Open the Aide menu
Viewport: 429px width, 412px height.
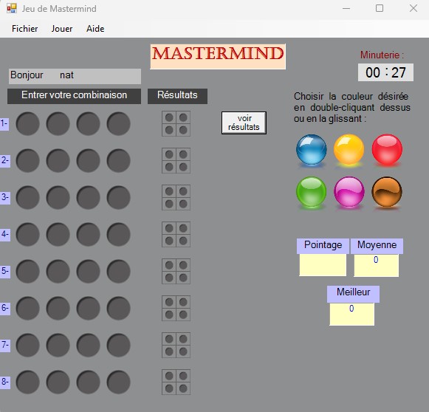(x=95, y=29)
